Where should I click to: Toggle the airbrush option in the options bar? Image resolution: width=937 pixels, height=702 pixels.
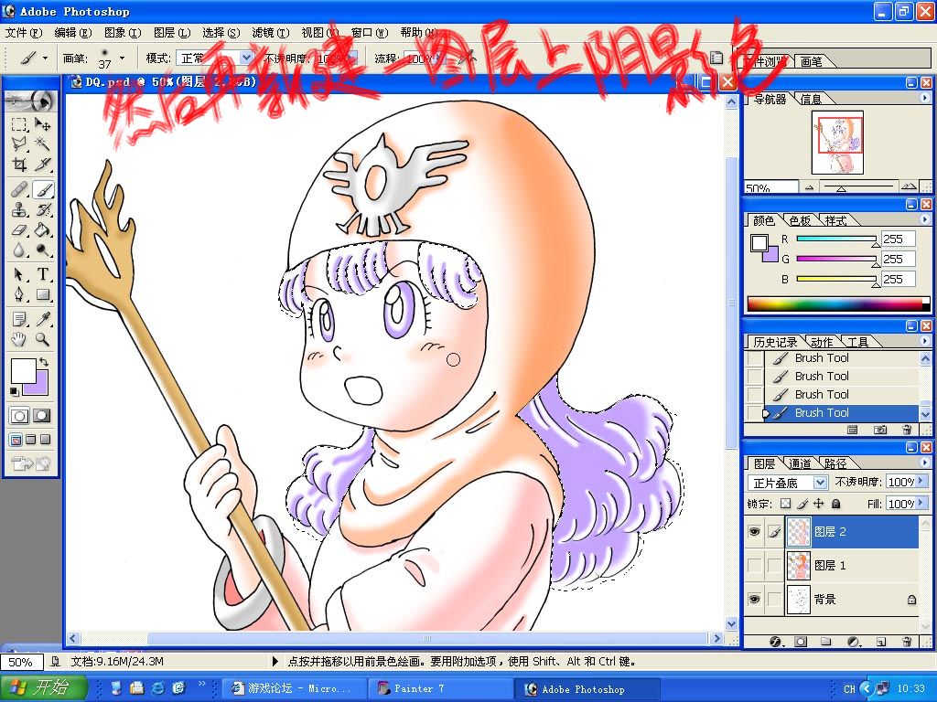click(468, 58)
